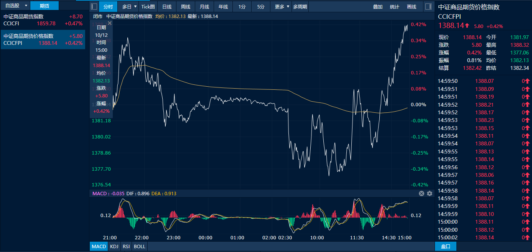Switch to the 期货 futures tab
This screenshot has height=252, width=532.
click(x=44, y=5)
